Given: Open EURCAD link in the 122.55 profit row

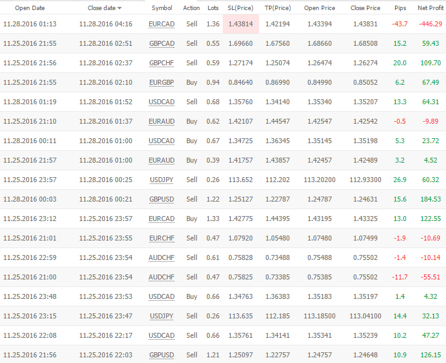Looking at the screenshot, I should [162, 219].
